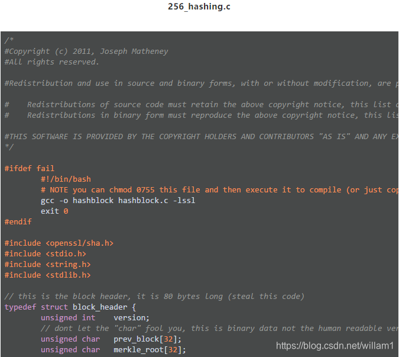Click the '#include <stdlib.h>' line
The height and width of the screenshot is (357, 399).
point(48,275)
